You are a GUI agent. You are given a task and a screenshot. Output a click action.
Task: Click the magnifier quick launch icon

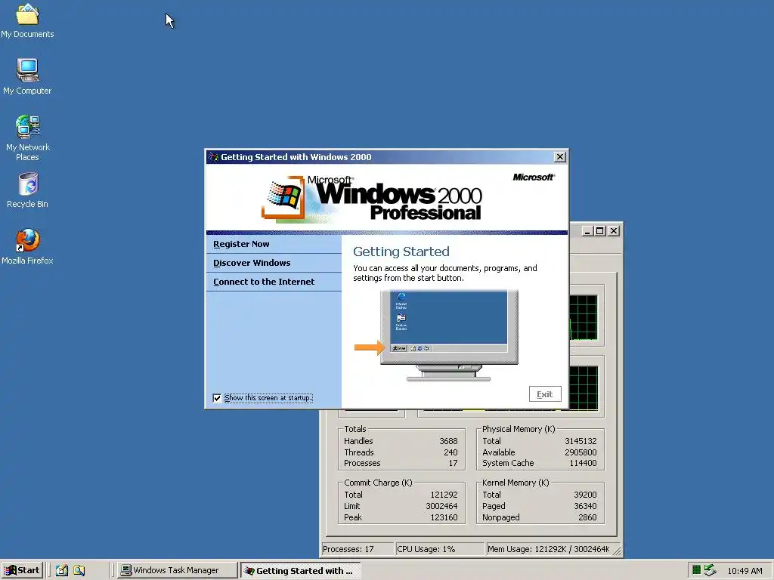(79, 570)
